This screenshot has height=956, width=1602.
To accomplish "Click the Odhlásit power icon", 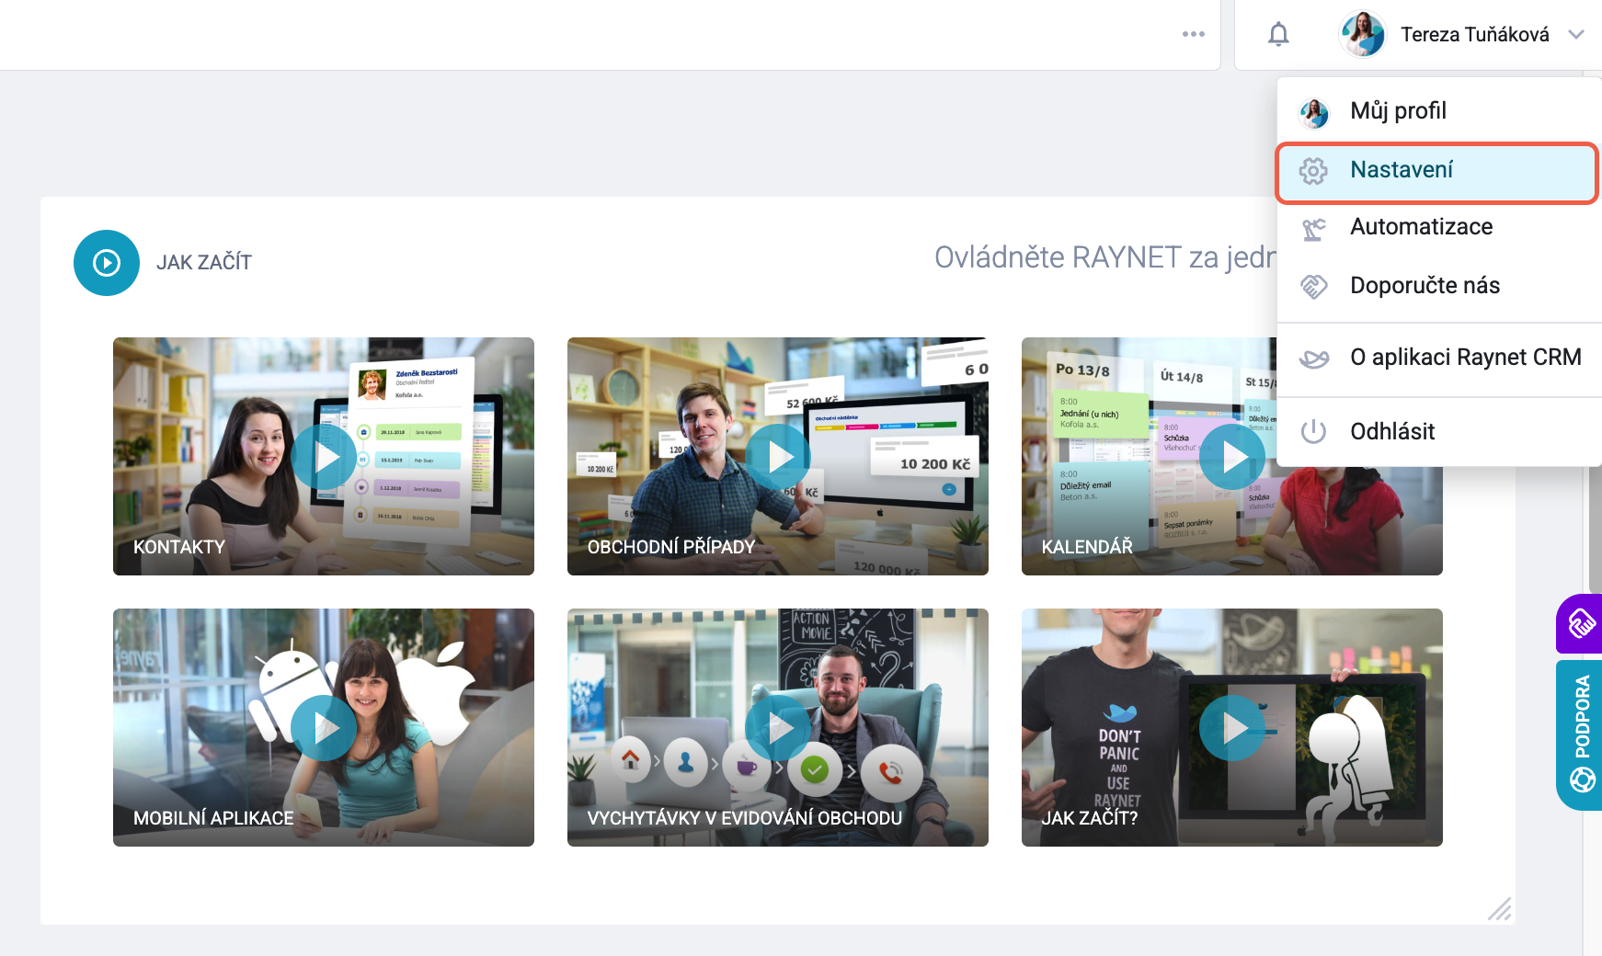I will tap(1313, 431).
